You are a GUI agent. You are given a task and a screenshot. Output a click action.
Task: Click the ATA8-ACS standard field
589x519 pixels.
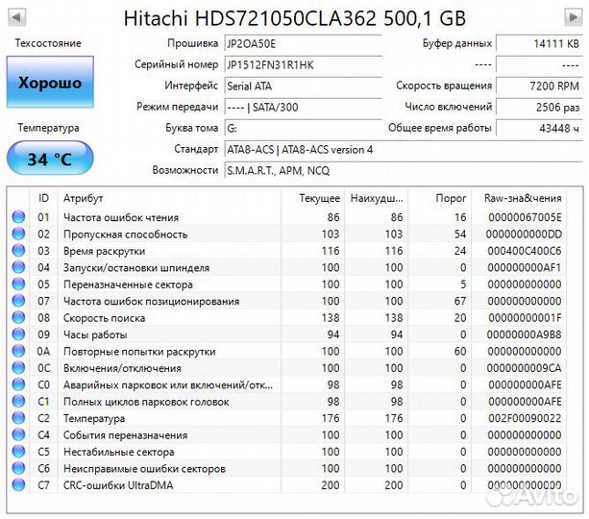(x=404, y=150)
